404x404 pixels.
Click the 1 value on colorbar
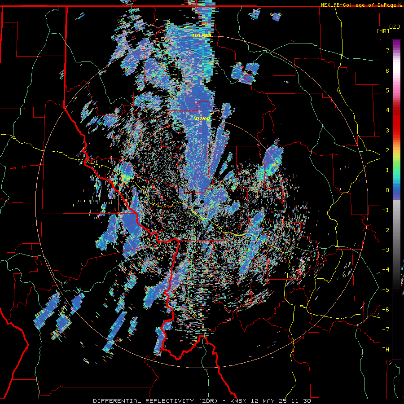(x=387, y=170)
